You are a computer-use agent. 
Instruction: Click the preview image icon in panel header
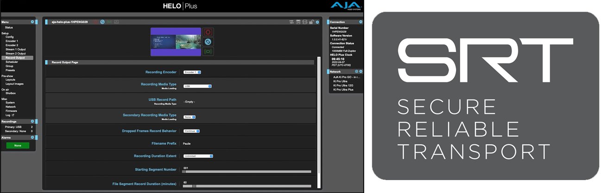(x=298, y=22)
